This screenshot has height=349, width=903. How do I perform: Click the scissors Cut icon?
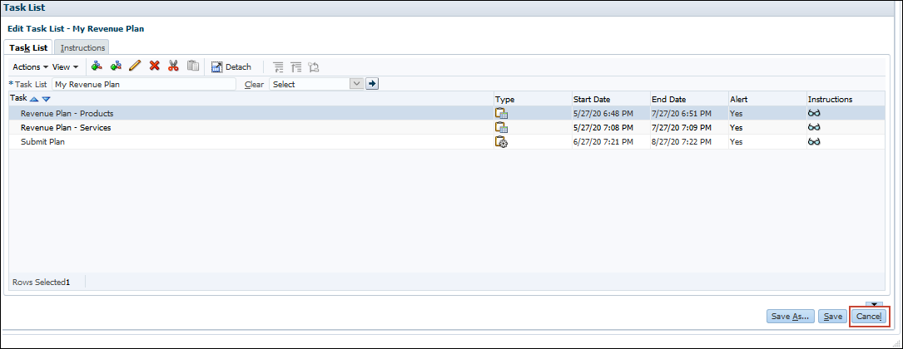click(x=173, y=66)
